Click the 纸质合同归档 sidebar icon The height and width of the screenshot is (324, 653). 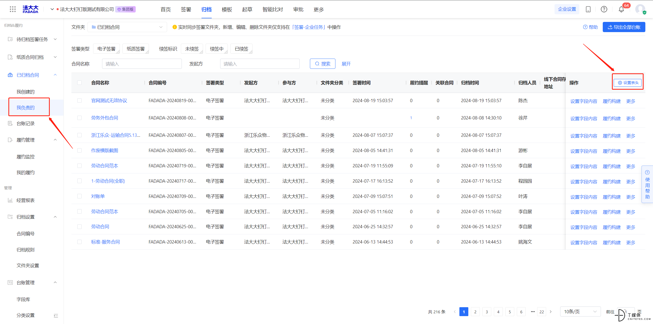(10, 57)
